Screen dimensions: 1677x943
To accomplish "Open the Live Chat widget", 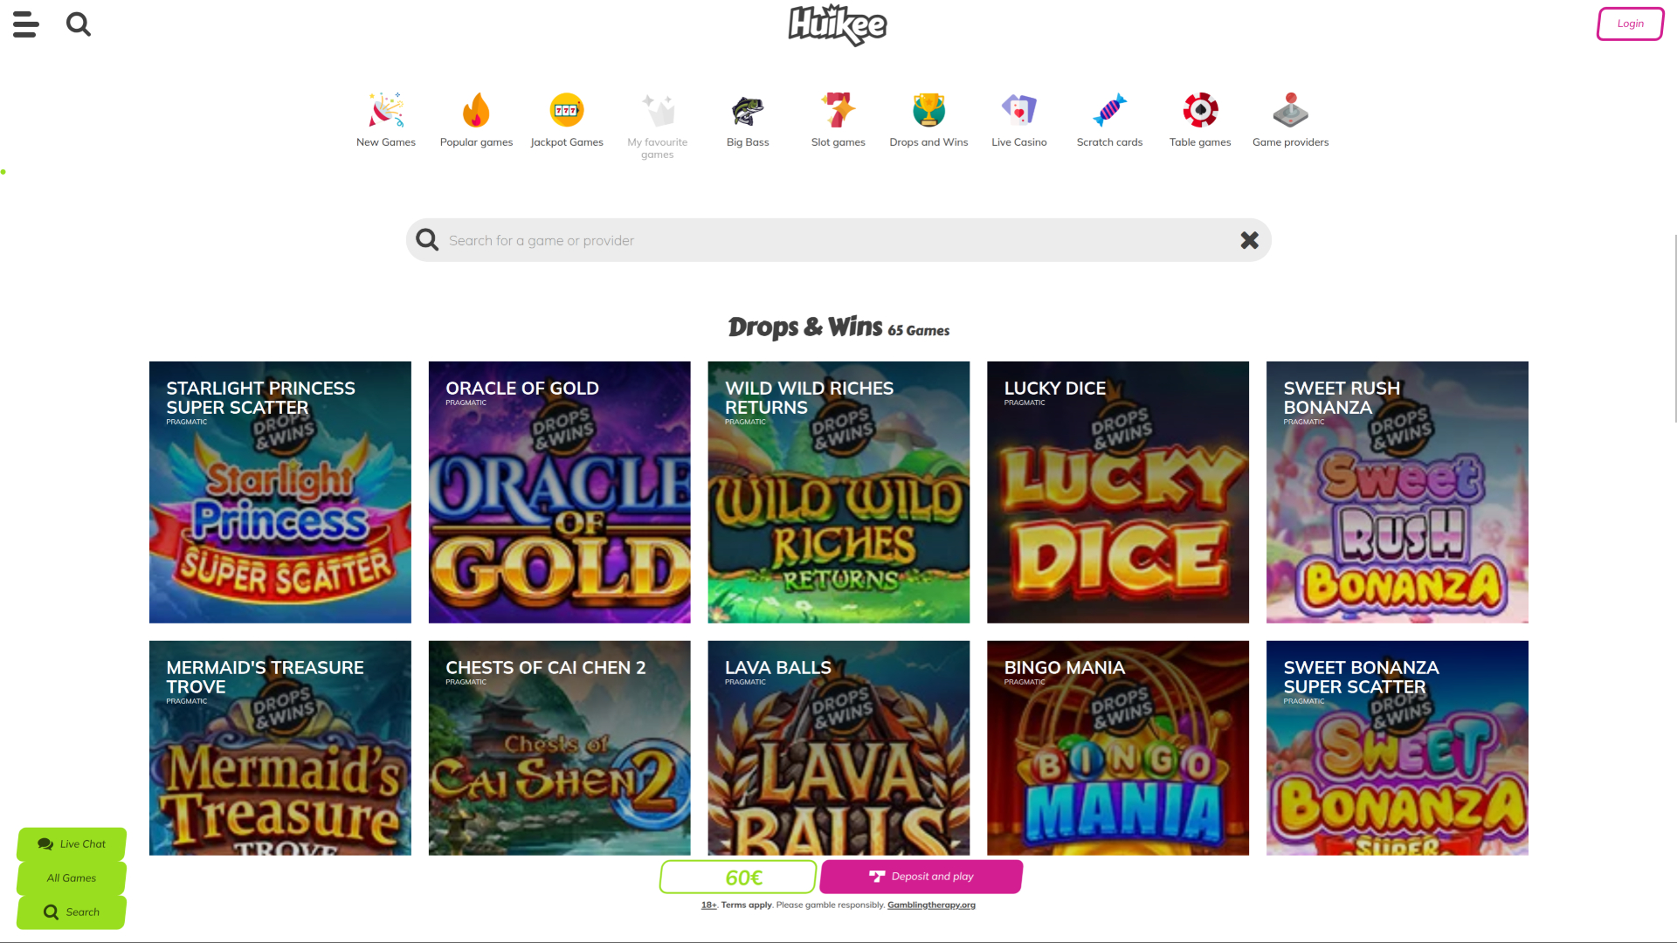I will (72, 843).
